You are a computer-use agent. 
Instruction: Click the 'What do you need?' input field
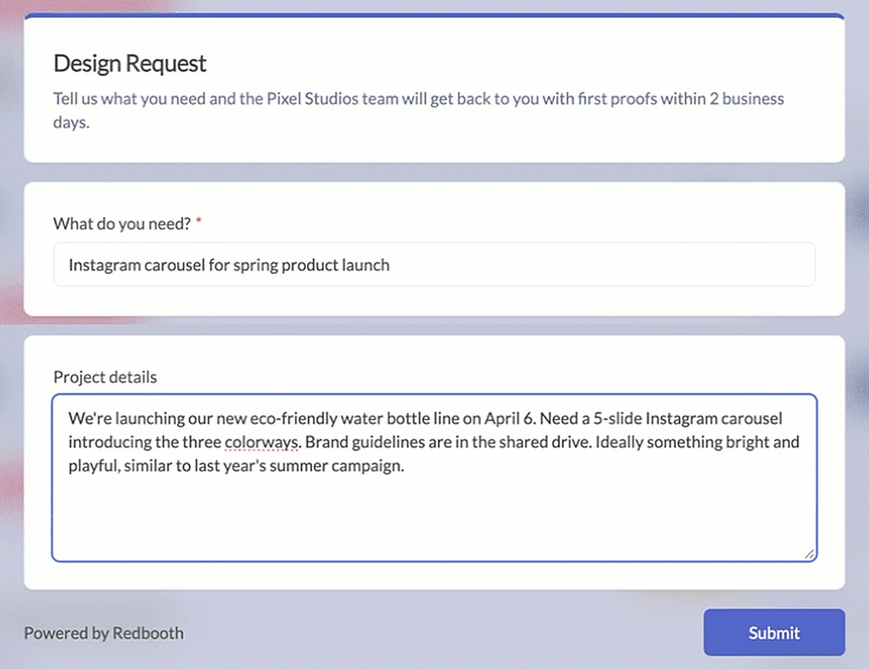434,264
